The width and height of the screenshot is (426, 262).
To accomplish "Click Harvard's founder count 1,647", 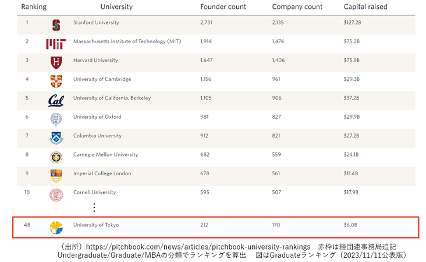I will pos(207,60).
